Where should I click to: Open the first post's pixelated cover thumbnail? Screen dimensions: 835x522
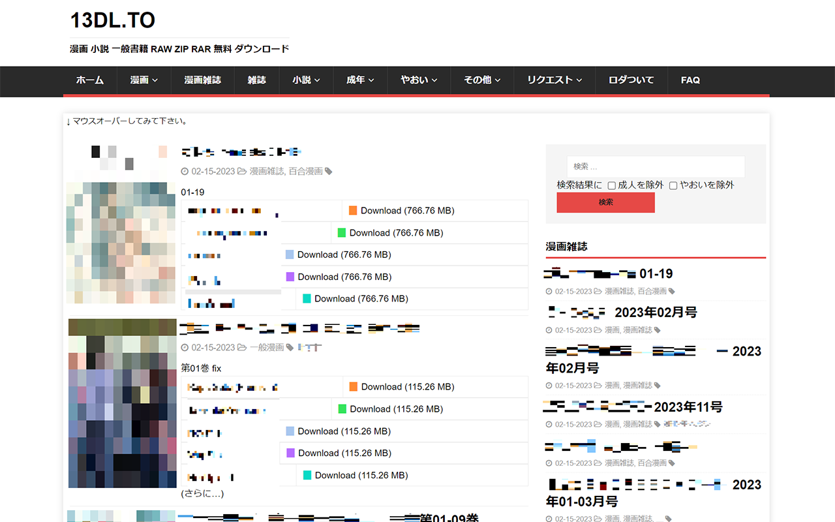click(x=121, y=225)
